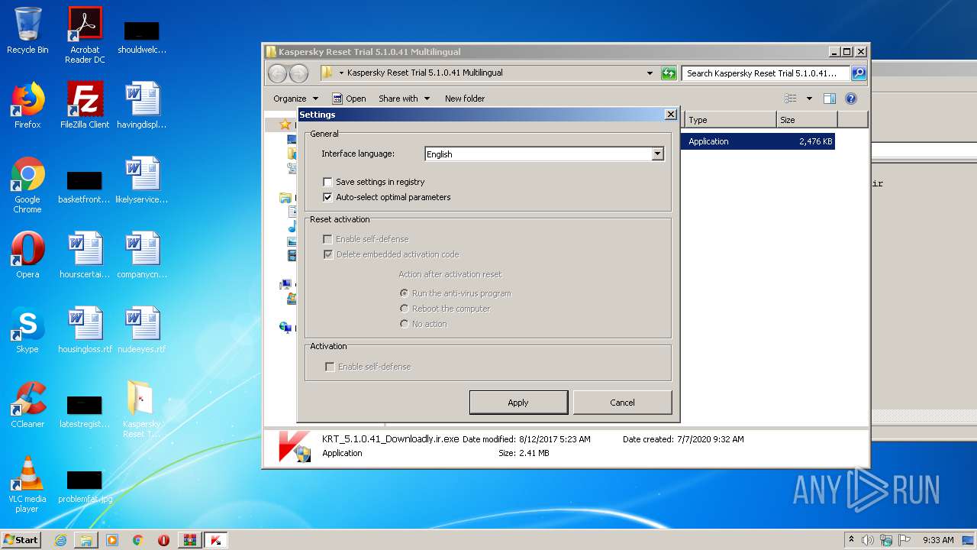Create a New folder
Image resolution: width=977 pixels, height=550 pixels.
tap(465, 99)
